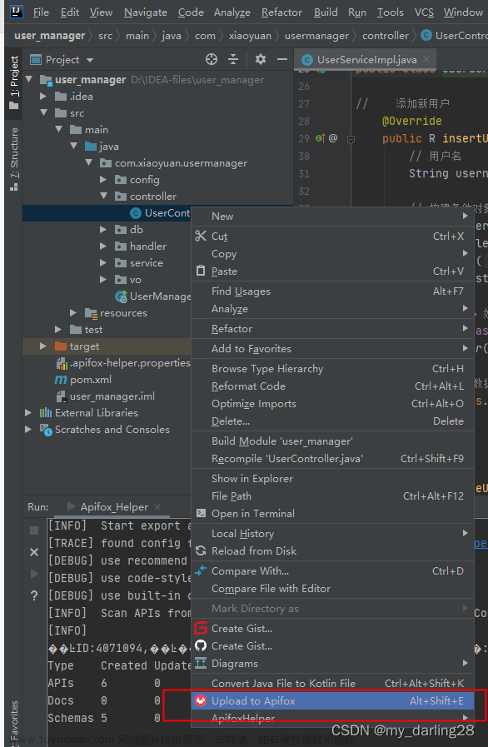Select Reload from Disk

(x=332, y=551)
